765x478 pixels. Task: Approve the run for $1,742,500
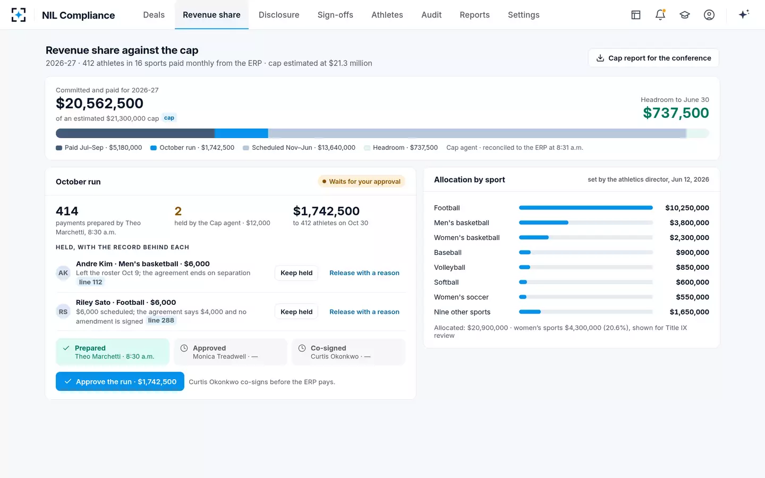[x=120, y=381]
